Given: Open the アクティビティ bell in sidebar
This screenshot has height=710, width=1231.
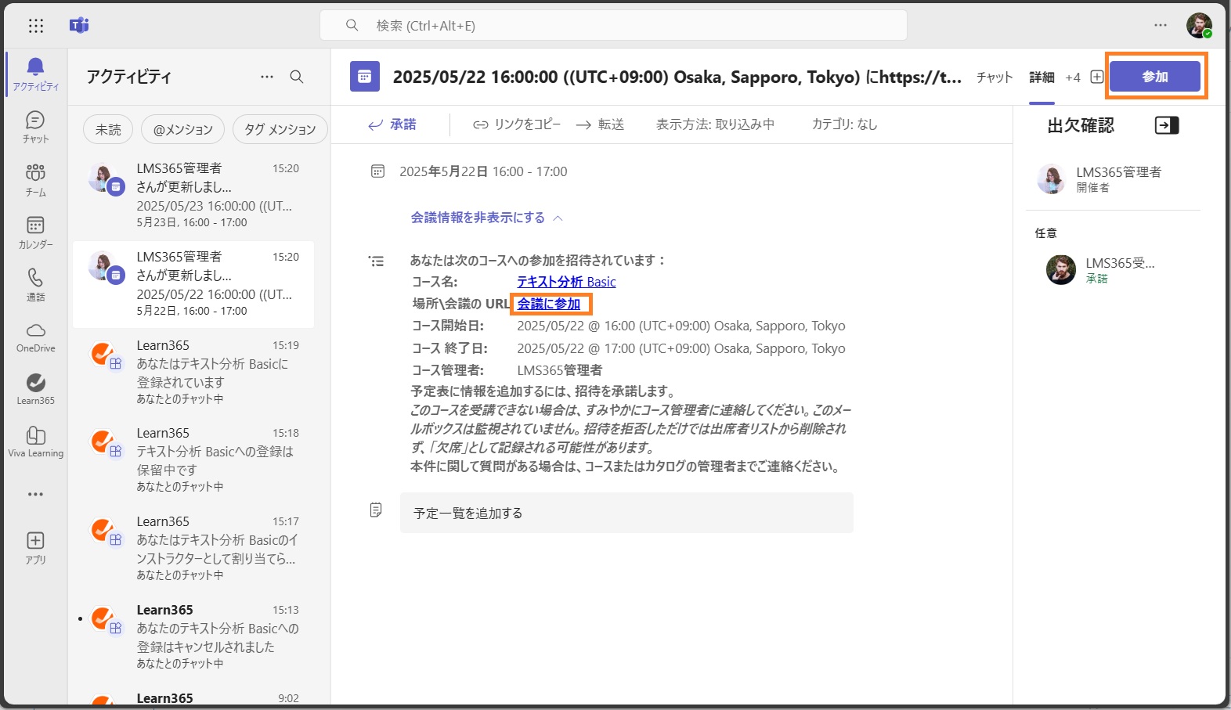Looking at the screenshot, I should click(35, 74).
